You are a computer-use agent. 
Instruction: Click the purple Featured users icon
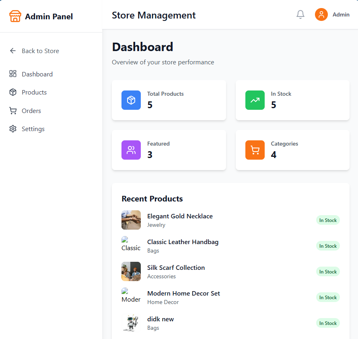pos(131,150)
